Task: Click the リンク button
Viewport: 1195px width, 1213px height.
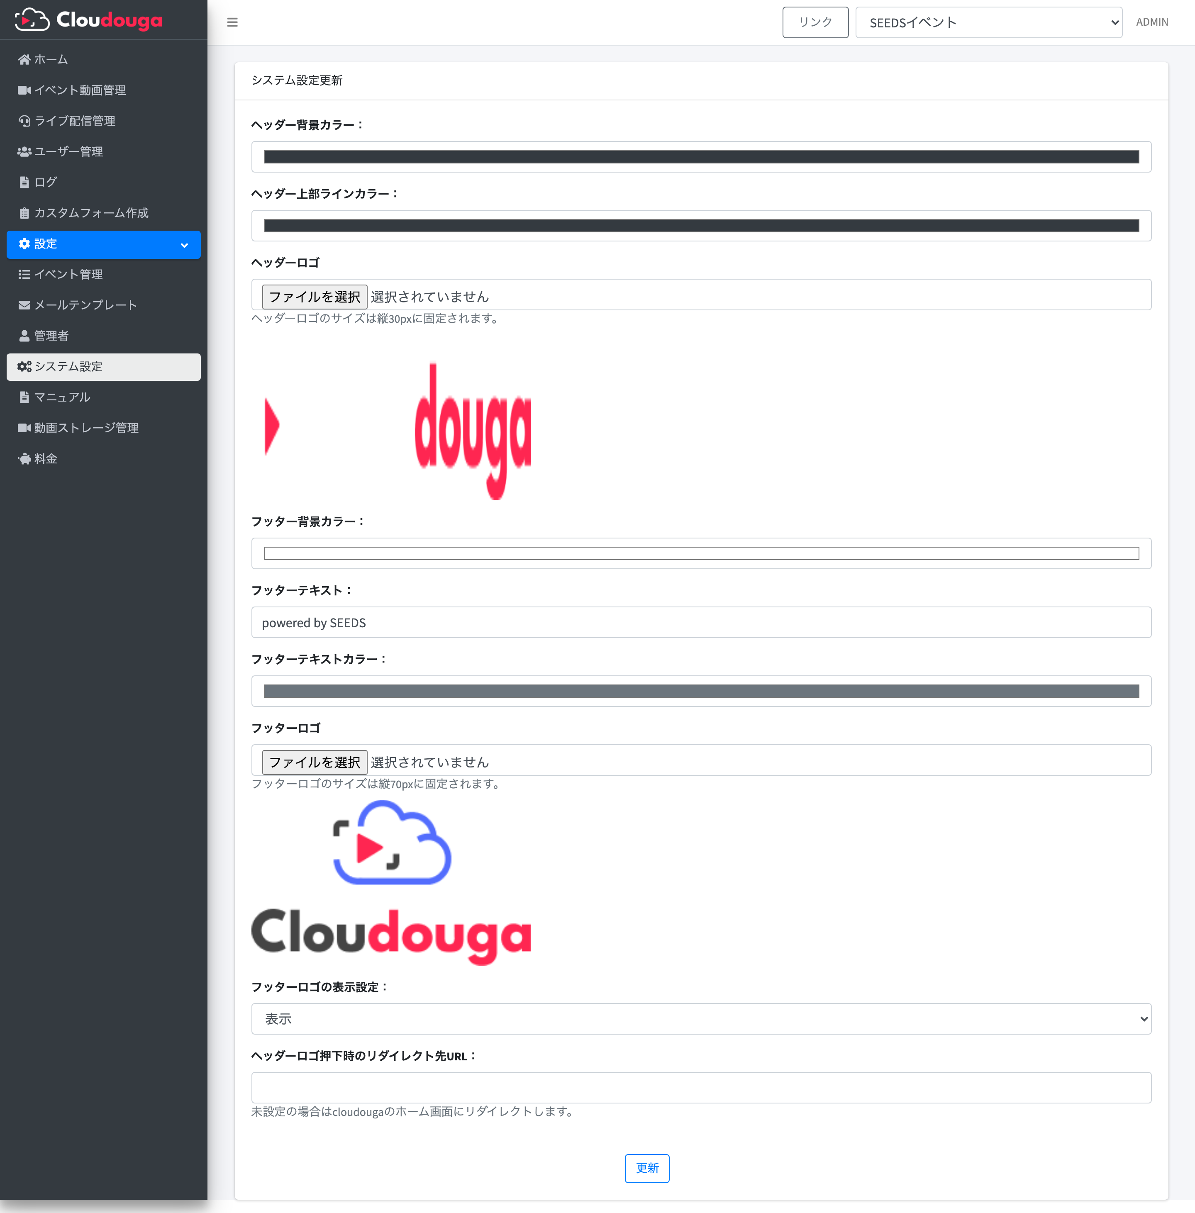Action: 815,22
